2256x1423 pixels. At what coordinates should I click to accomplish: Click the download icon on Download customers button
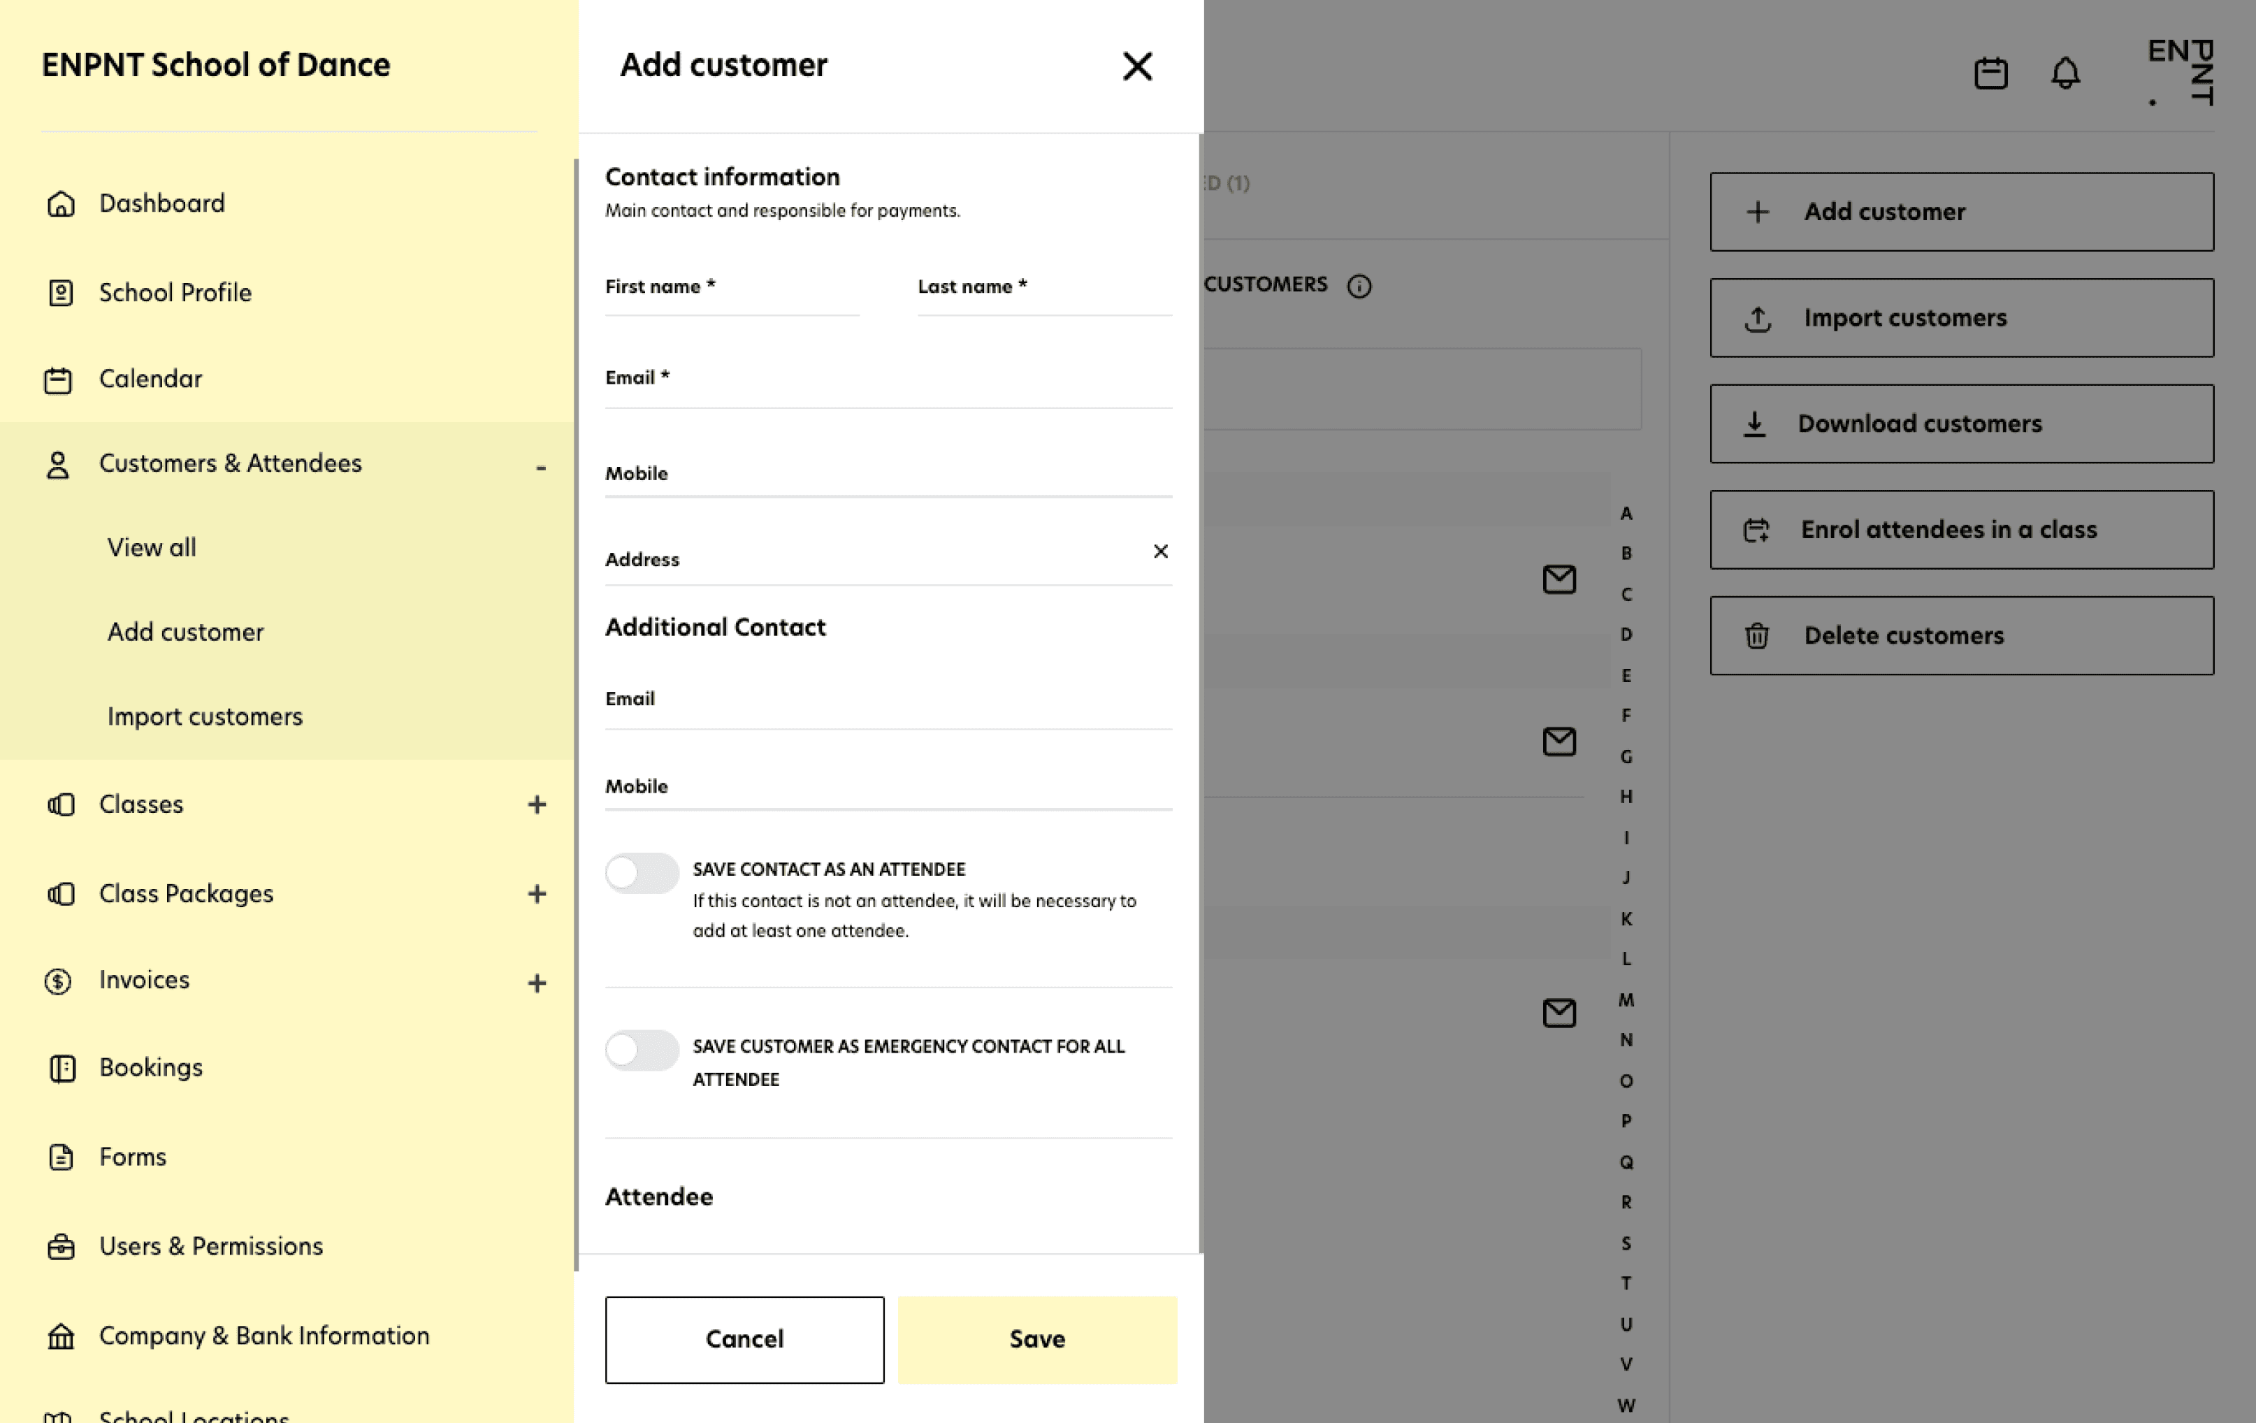tap(1754, 424)
